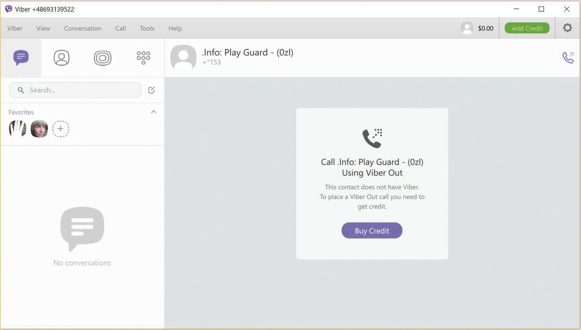Viewport: 581px width, 330px height.
Task: Click the contact name in the header
Action: 248,53
